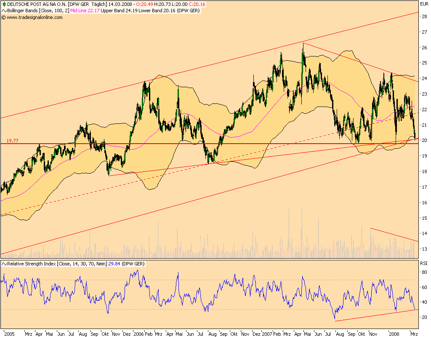The height and width of the screenshot is (337, 431).
Task: Select the EUR axis label top right
Action: pyautogui.click(x=425, y=3)
